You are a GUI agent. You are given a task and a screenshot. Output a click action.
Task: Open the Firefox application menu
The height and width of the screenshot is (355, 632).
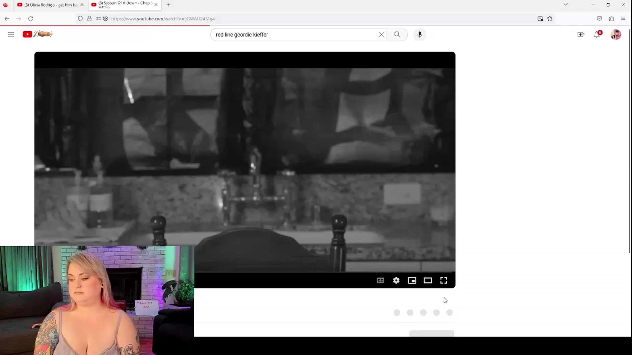click(x=623, y=19)
